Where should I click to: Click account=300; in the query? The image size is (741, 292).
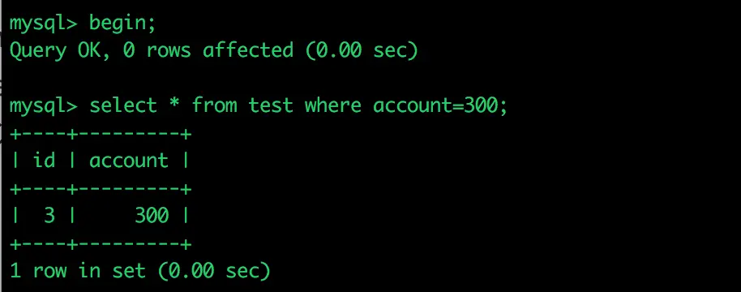(440, 105)
